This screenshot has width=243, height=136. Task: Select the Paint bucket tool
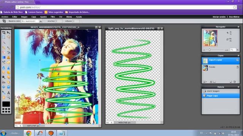[x=8, y=53]
